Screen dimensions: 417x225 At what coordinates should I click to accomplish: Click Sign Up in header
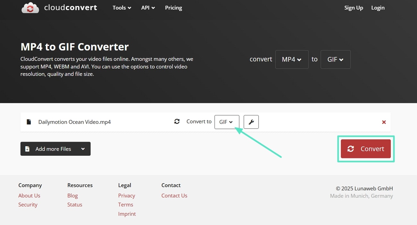(x=353, y=8)
